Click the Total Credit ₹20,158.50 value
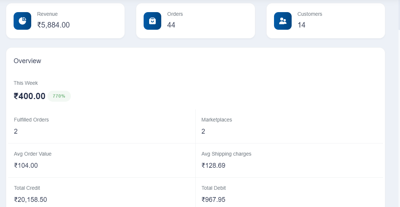Screen dimensions: 400x207 (x=30, y=200)
